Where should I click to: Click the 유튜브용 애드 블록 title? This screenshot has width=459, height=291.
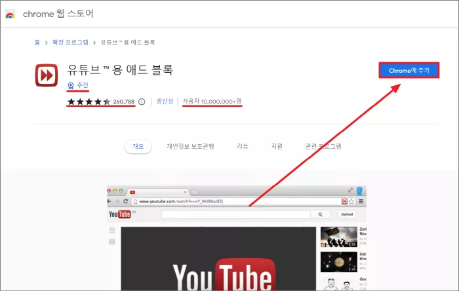120,70
